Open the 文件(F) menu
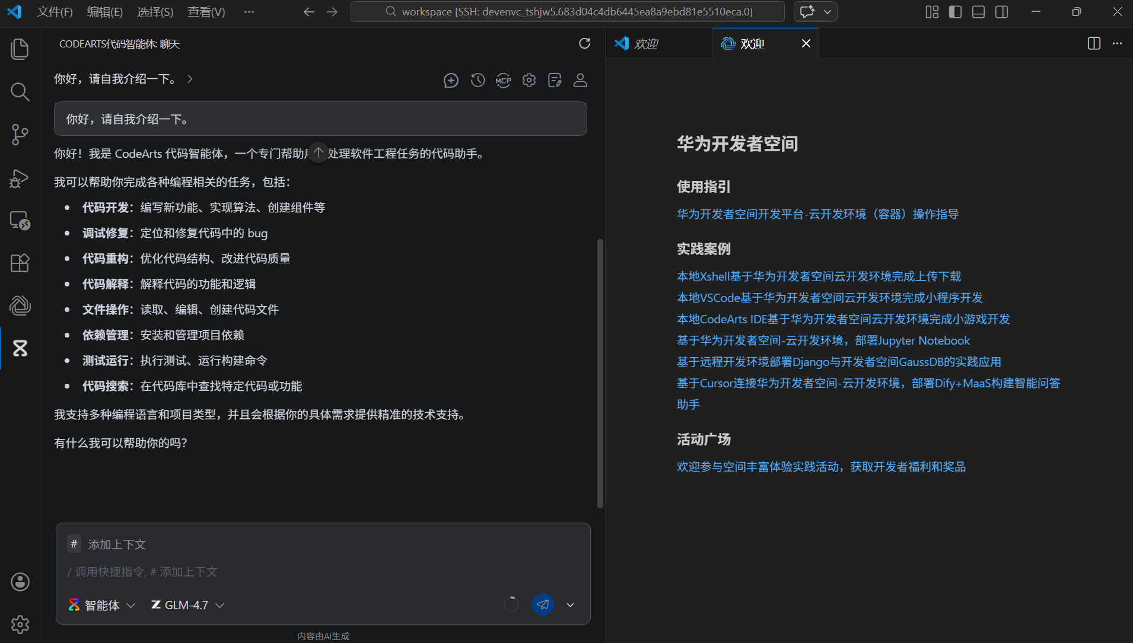Image resolution: width=1133 pixels, height=643 pixels. click(55, 12)
